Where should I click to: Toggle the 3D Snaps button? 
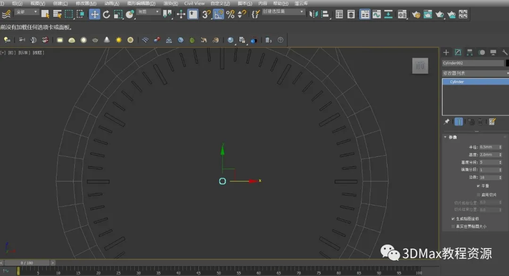tap(206, 14)
